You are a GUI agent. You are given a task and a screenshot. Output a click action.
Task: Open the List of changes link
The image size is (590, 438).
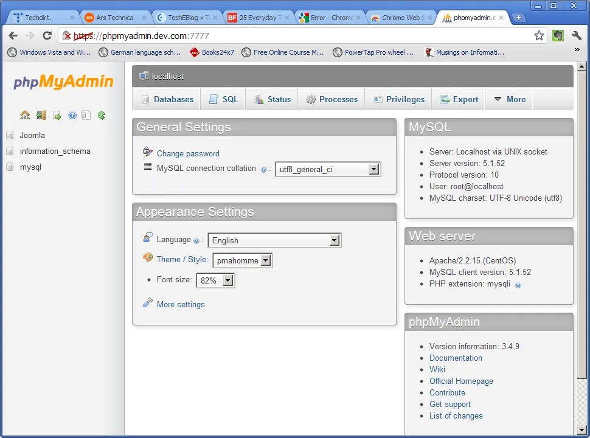[x=456, y=416]
